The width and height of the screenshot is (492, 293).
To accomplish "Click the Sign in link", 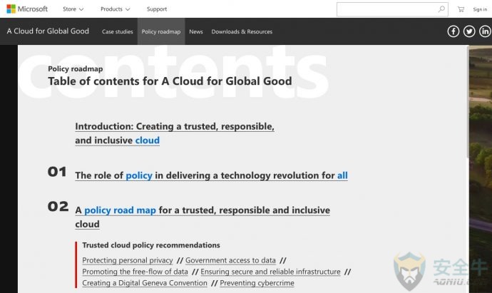I will [480, 9].
